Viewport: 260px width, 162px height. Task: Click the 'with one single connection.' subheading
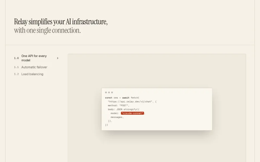coord(47,30)
